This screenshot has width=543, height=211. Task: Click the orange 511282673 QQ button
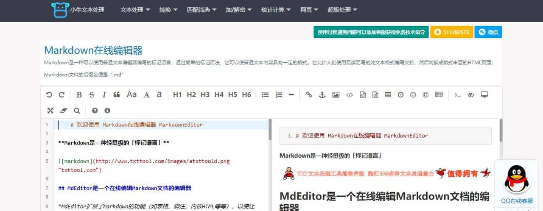tap(451, 32)
